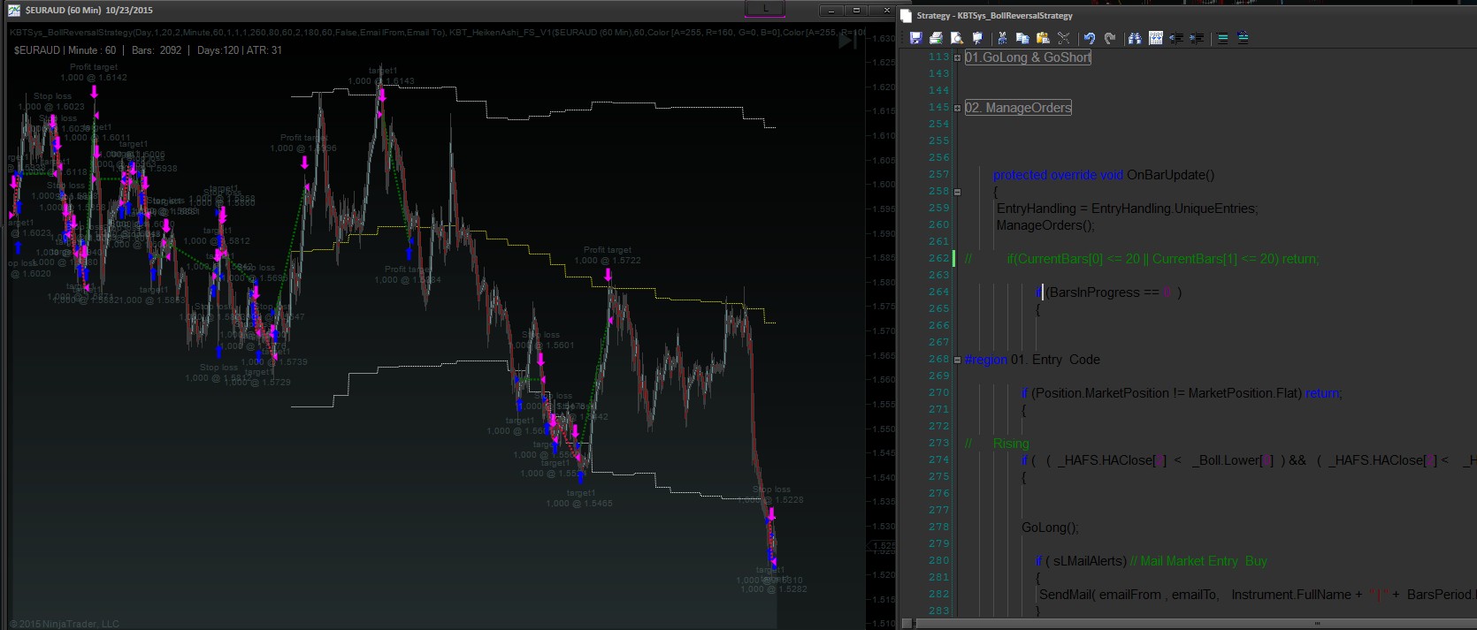Click the _HAFS.HAClose Boll.Lower condition line
Viewport: 1477px width, 630px height.
coord(1249,460)
